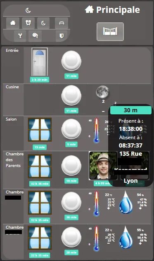Click the Salon window icon
This screenshot has width=154, height=261.
40,130
